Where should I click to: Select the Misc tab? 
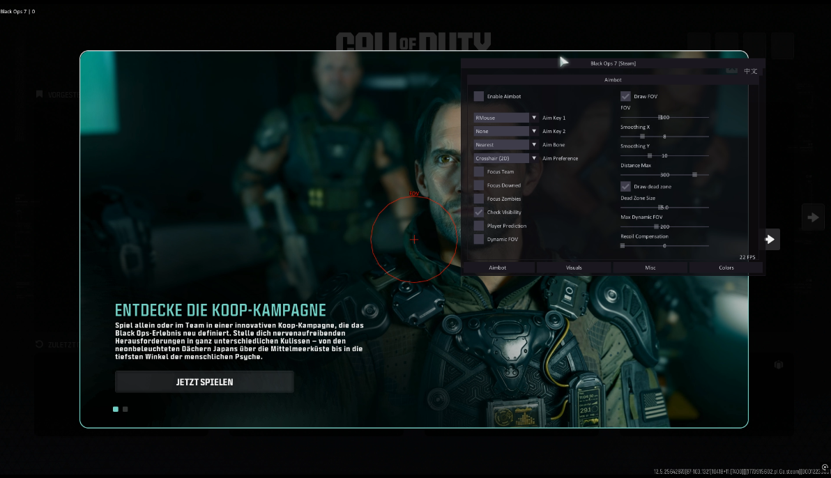[x=649, y=268]
